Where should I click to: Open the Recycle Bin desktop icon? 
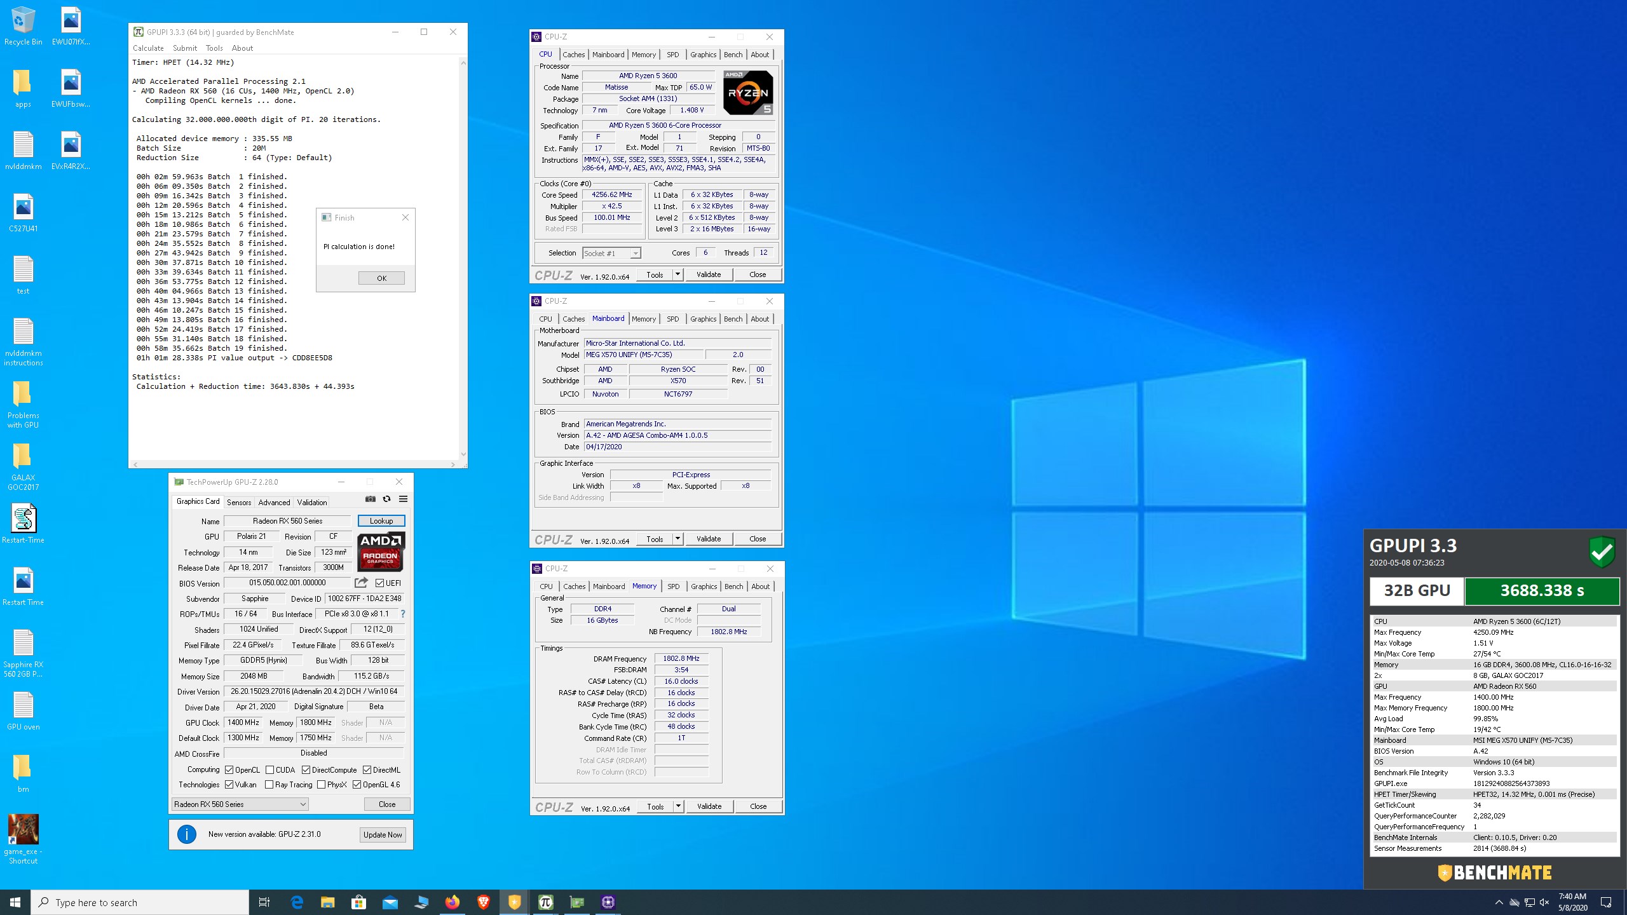coord(23,25)
